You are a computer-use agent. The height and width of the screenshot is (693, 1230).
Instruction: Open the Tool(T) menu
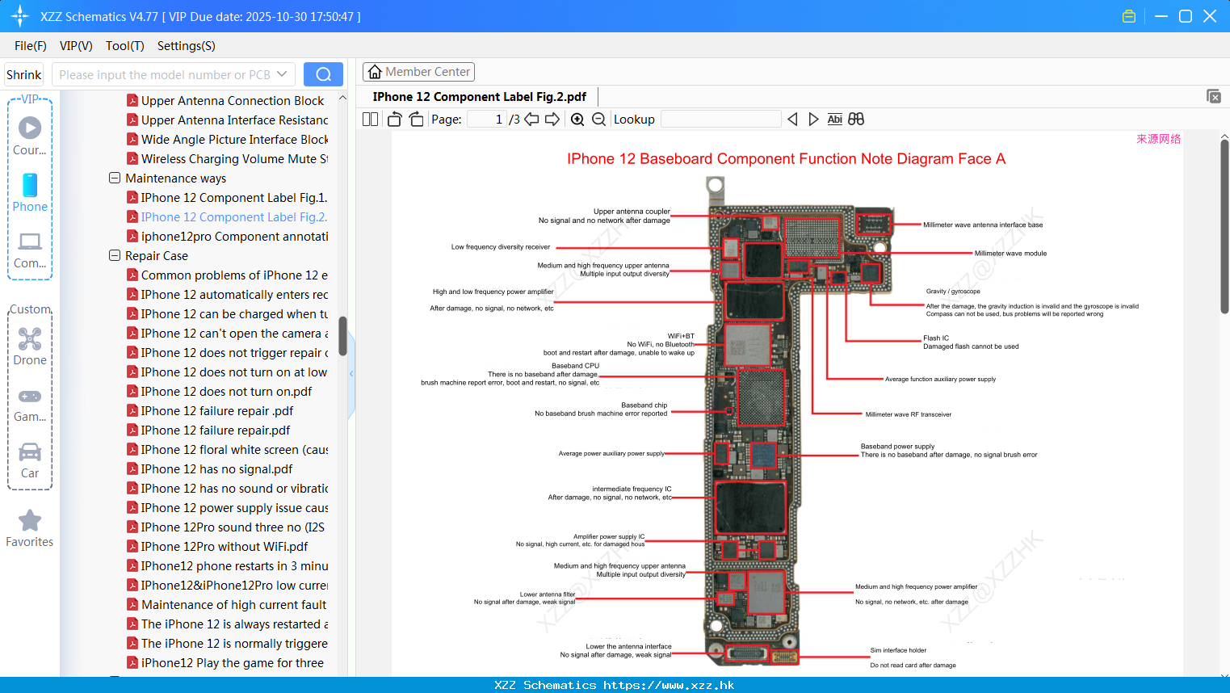pos(125,46)
